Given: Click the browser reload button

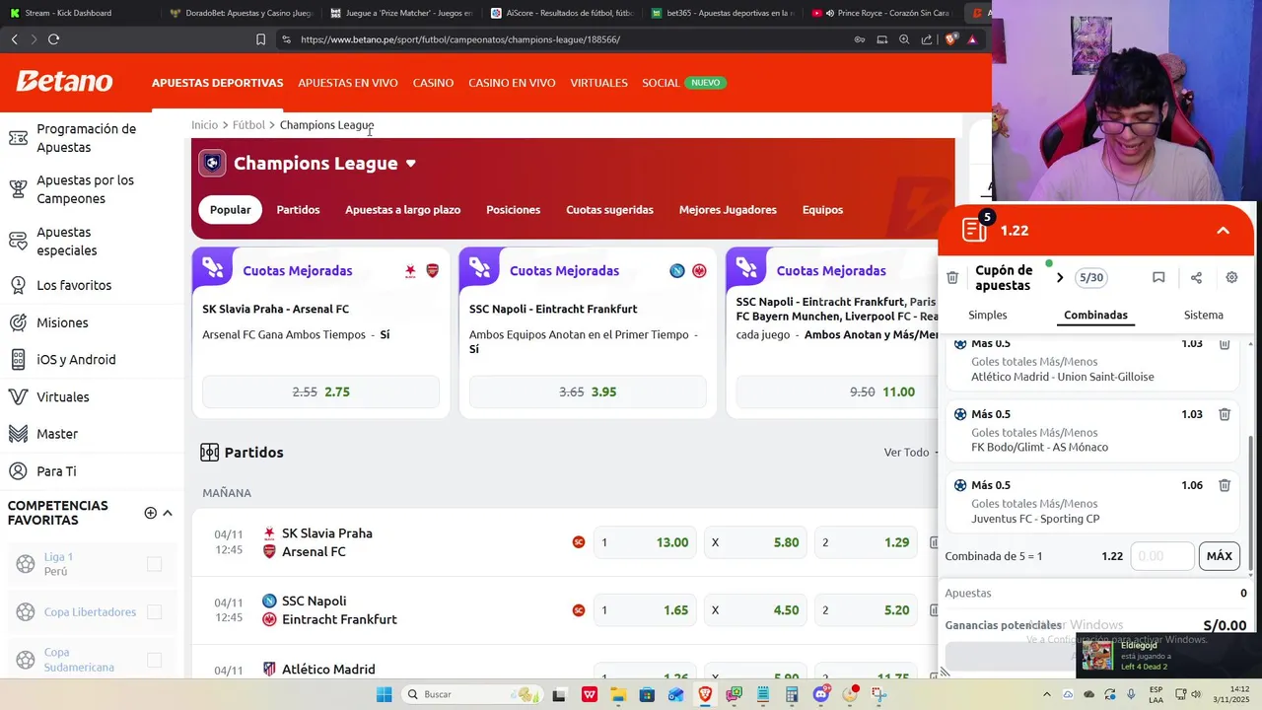Looking at the screenshot, I should [53, 39].
